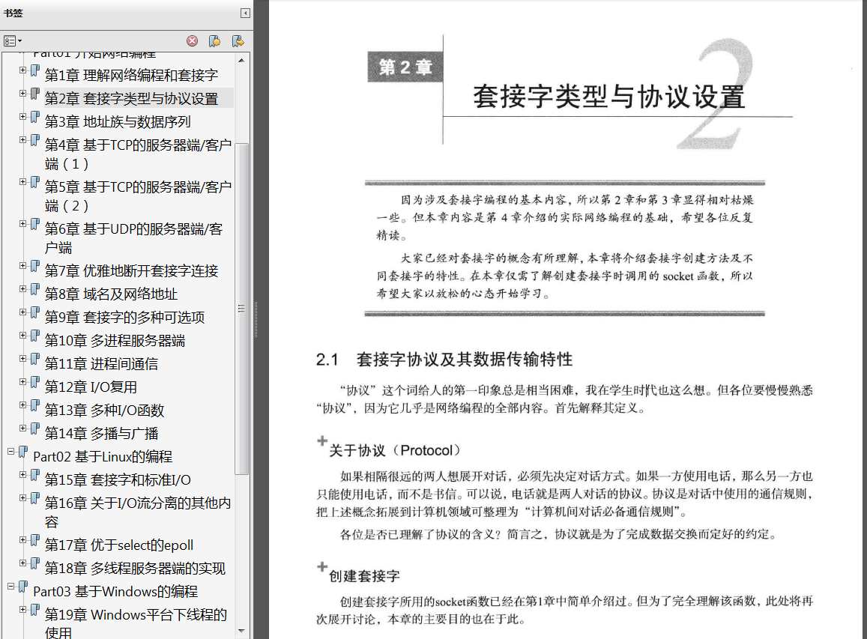Screen dimensions: 867x639
Task: Open bookmark 第7章 优雅地断开套接字连接
Action: point(131,271)
